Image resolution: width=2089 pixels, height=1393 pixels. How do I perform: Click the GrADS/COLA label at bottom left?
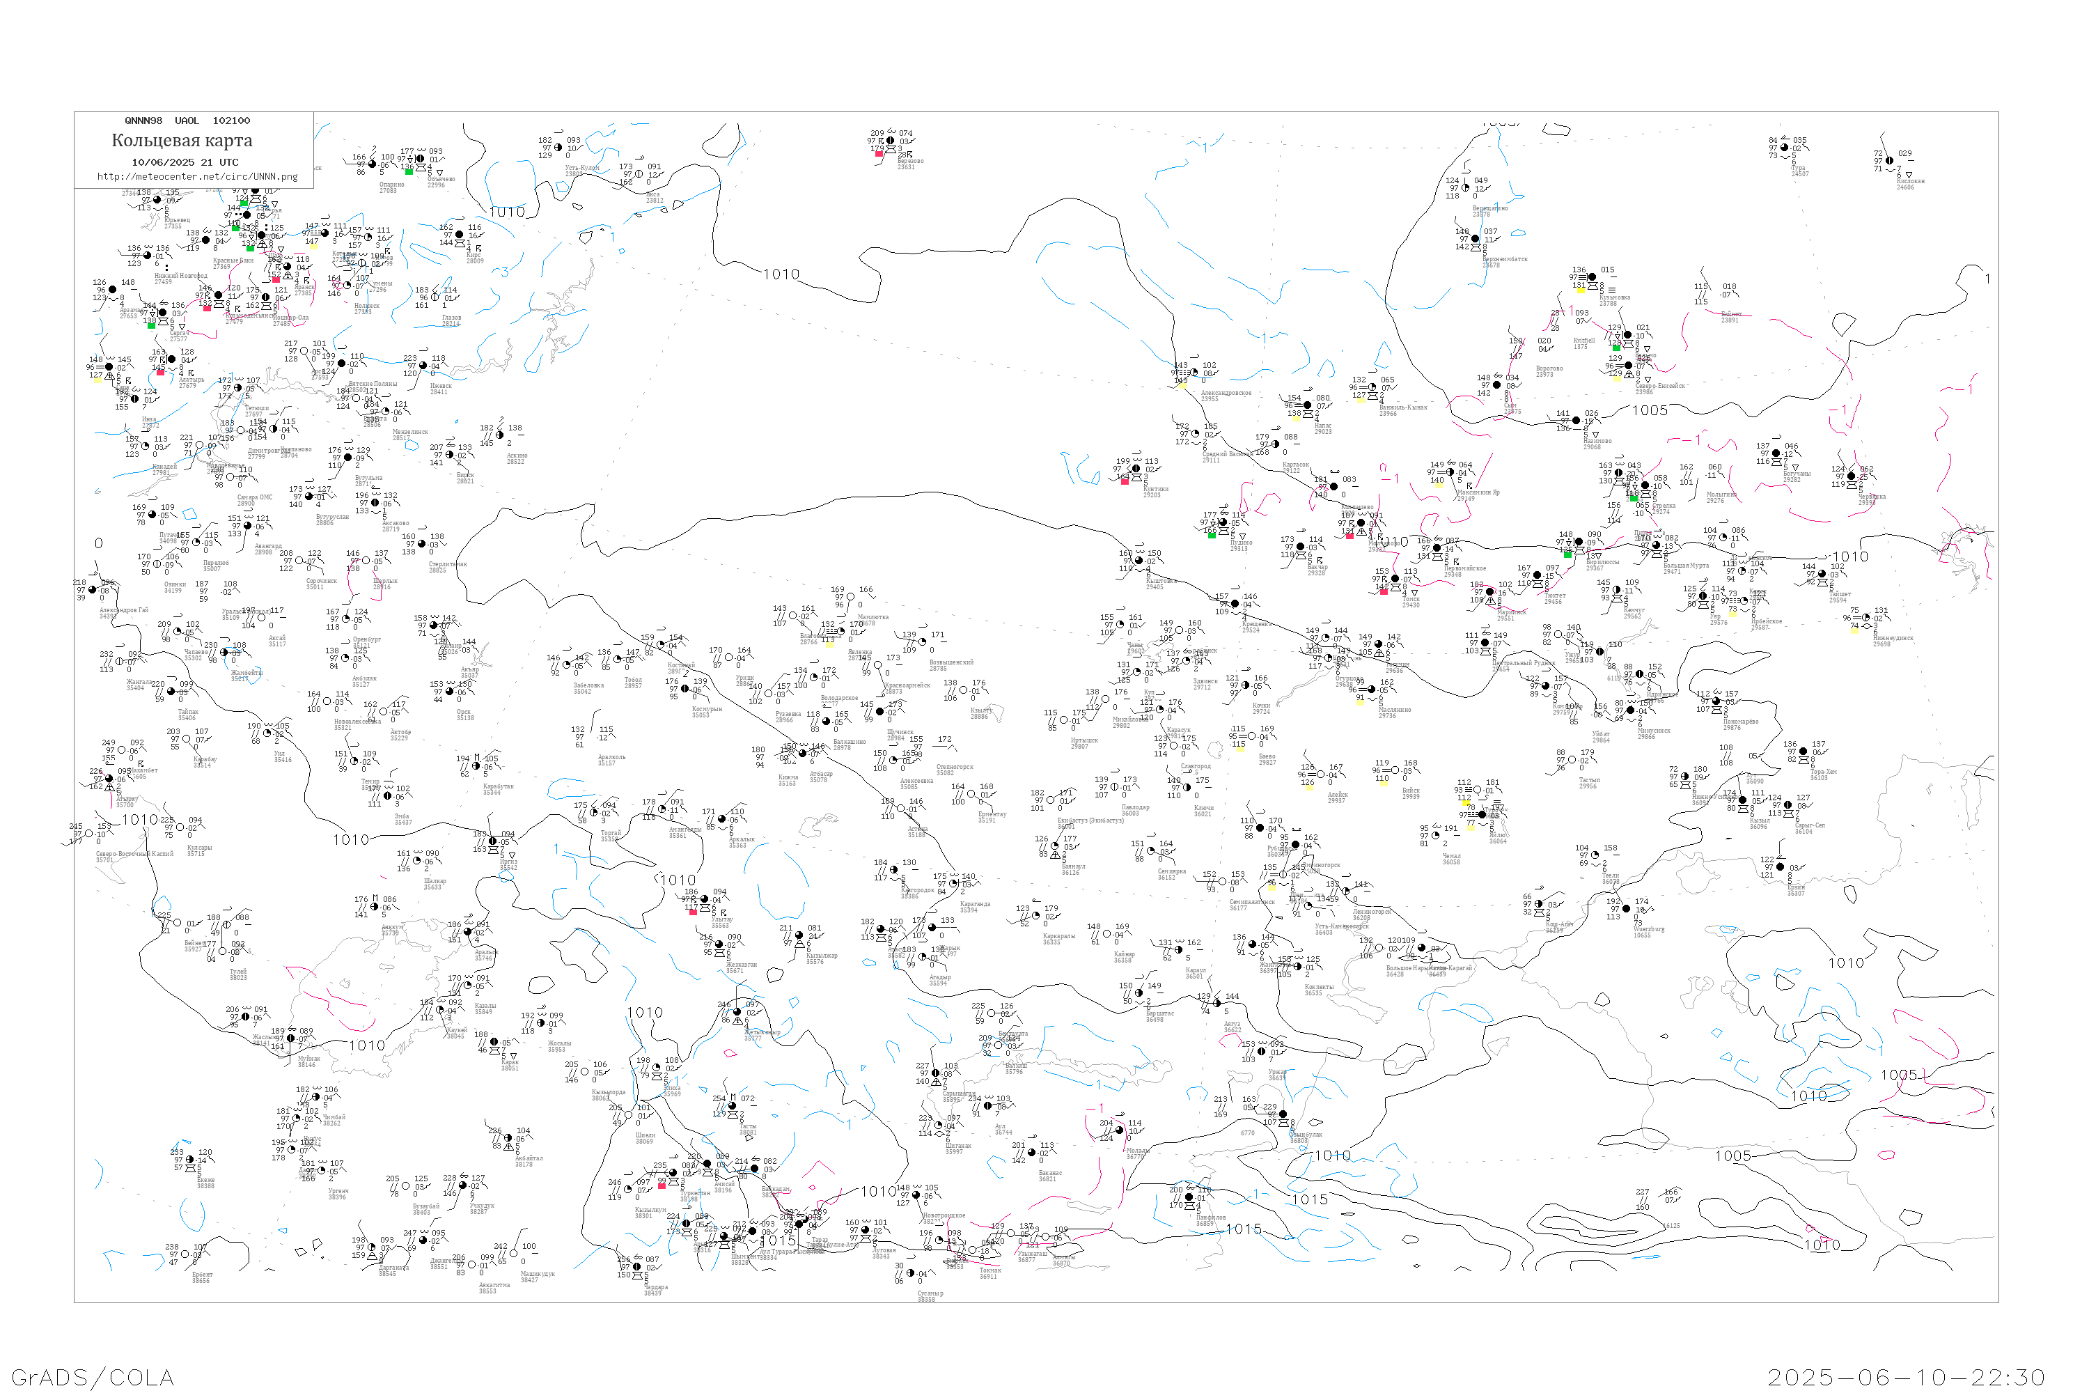(93, 1377)
